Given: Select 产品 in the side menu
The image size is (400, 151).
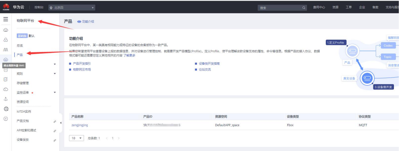Looking at the screenshot, I should [20, 55].
